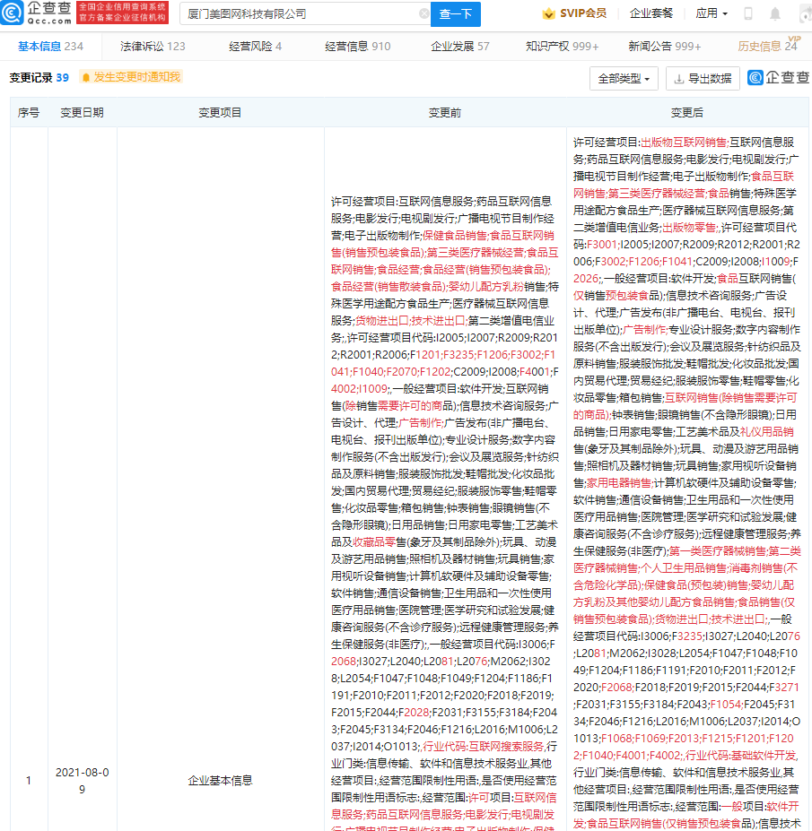Click the red 全国企业信用查询系统 badge
Viewport: 812px width, 831px height.
[123, 13]
